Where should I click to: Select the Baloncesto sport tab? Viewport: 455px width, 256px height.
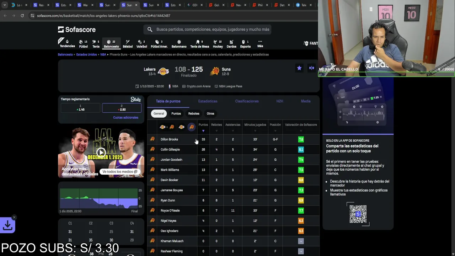111,44
